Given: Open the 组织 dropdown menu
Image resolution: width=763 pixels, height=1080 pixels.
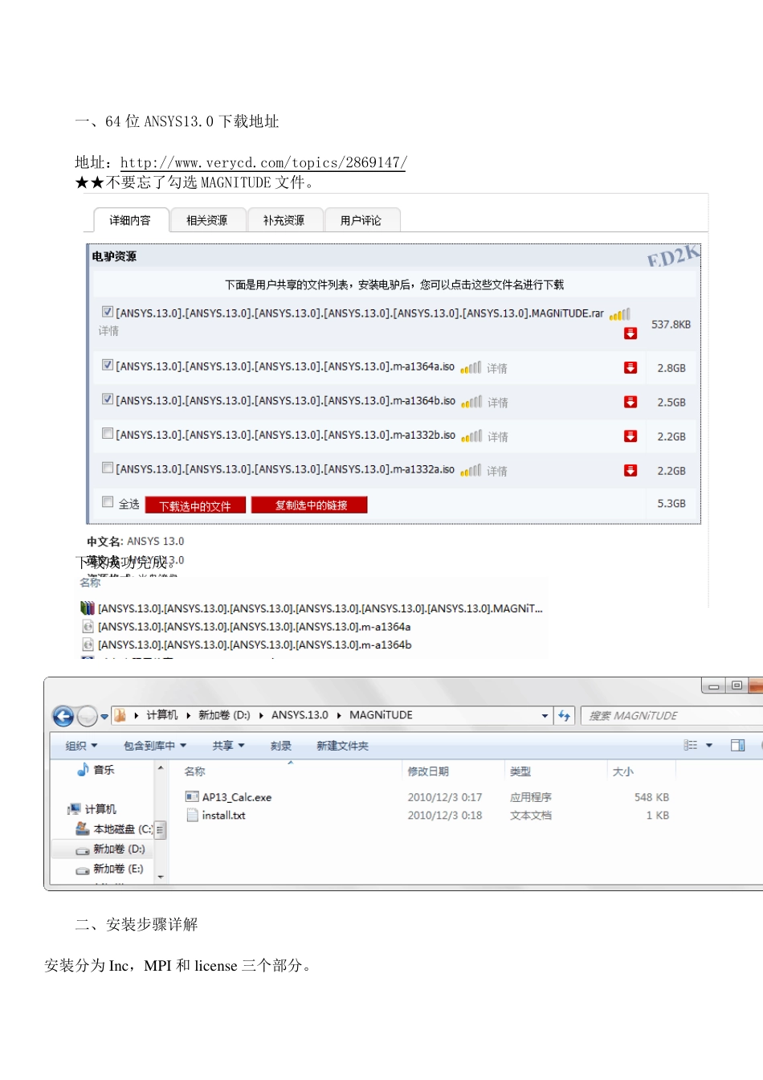Looking at the screenshot, I should pyautogui.click(x=81, y=746).
